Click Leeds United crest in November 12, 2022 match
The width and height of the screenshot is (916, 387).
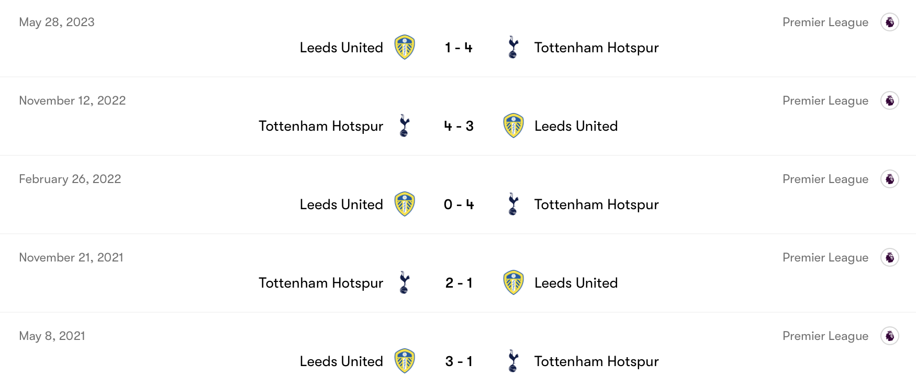point(513,126)
